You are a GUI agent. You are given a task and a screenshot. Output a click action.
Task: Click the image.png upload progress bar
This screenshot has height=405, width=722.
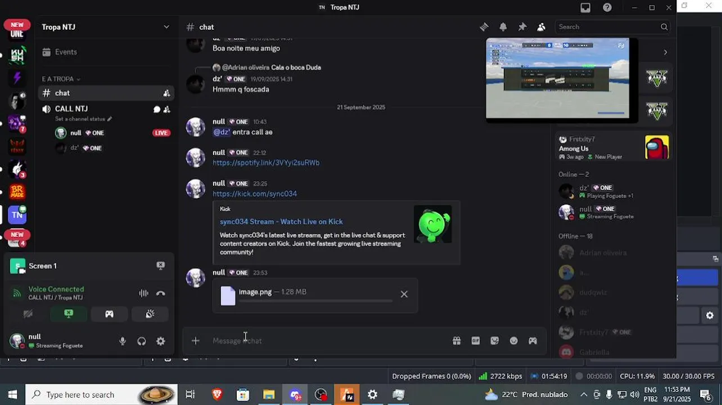315,301
